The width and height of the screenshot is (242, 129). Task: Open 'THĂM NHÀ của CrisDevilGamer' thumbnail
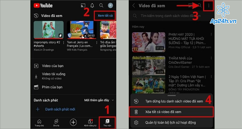149,65
